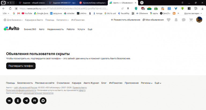This screenshot has width=206, height=110.
Task: Expand the Каталоги dropdown
Action: [x=62, y=20]
